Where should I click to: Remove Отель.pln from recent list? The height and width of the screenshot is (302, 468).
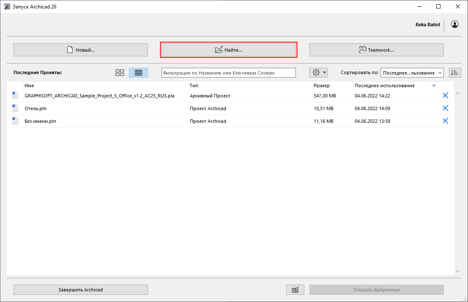(x=445, y=108)
